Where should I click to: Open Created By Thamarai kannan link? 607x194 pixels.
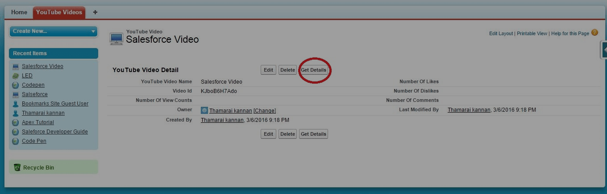coord(222,120)
